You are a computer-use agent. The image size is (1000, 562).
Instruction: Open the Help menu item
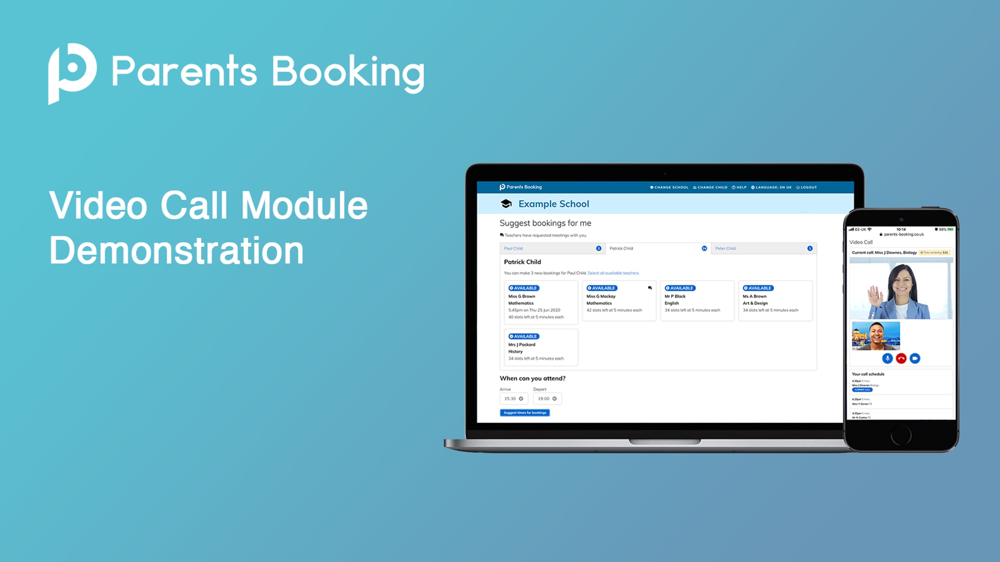pyautogui.click(x=739, y=187)
